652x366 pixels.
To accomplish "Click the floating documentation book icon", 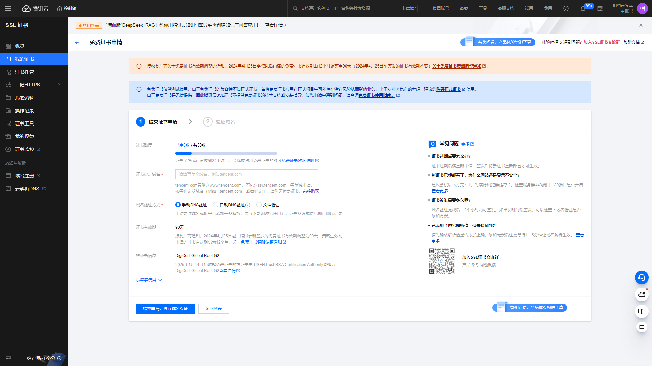I will tap(641, 311).
